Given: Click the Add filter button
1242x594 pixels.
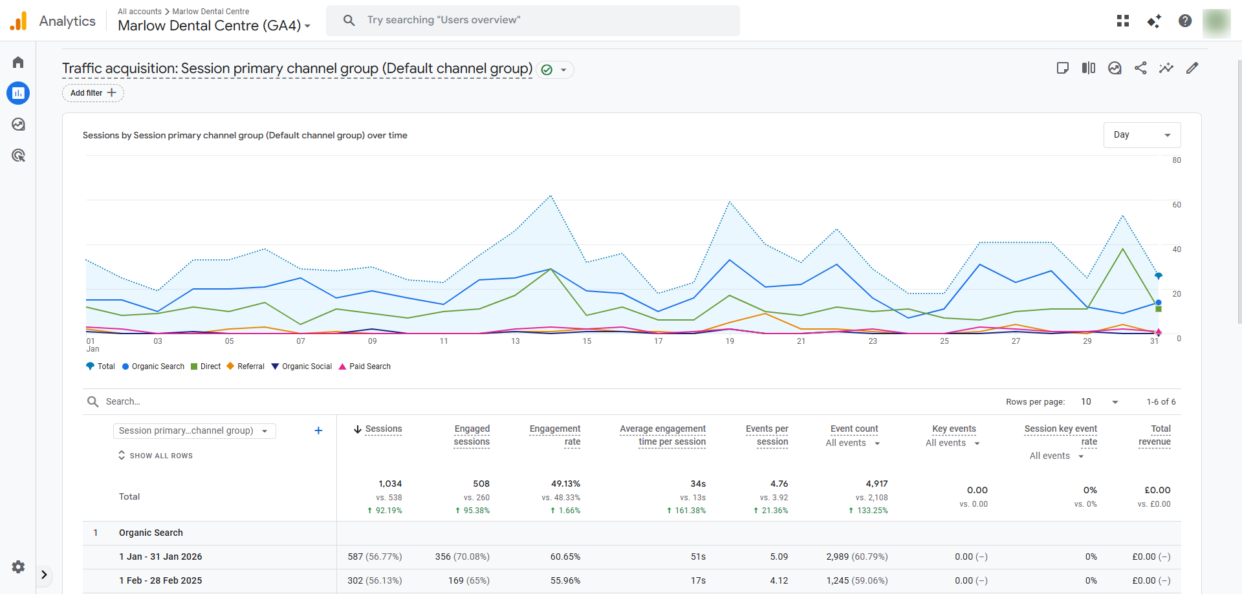Looking at the screenshot, I should click(93, 93).
